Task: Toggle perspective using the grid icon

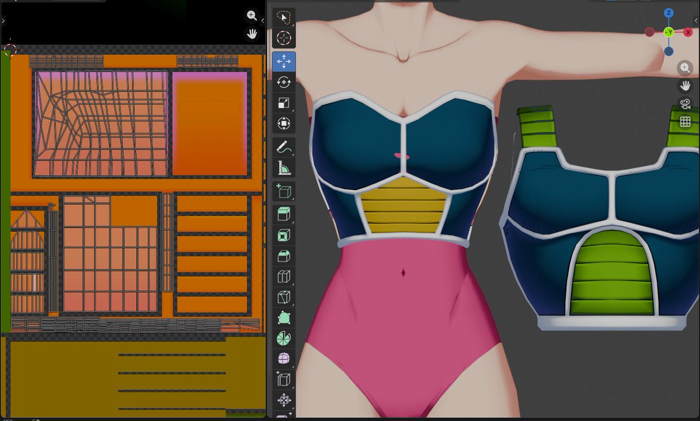Action: pos(684,121)
